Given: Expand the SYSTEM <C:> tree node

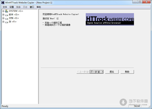Looking at the screenshot, I should [x=3, y=11].
